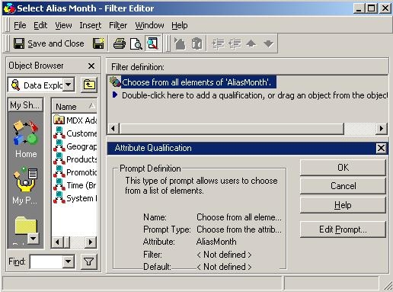Click the Save and New disk icon
Screen dimensions: 393x292
pyautogui.click(x=99, y=43)
